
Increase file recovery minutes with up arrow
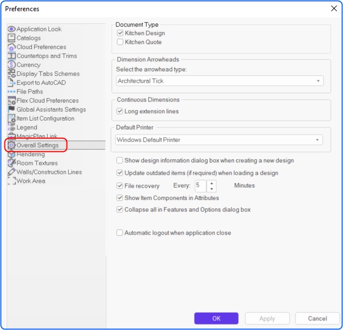212,183
